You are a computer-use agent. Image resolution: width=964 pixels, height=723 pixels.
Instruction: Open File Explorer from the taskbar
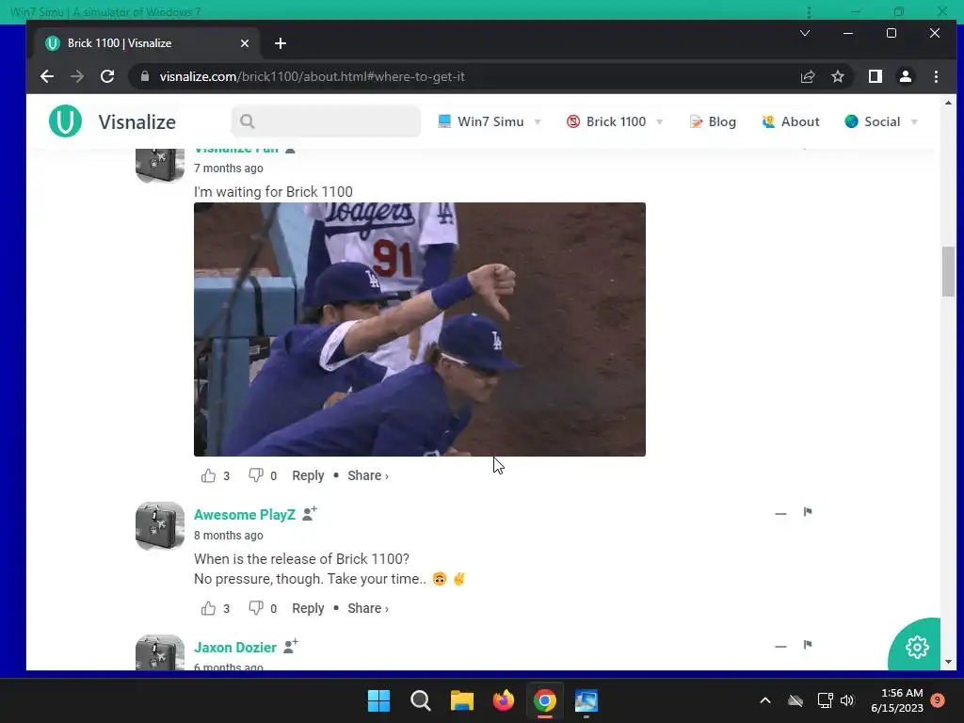461,700
